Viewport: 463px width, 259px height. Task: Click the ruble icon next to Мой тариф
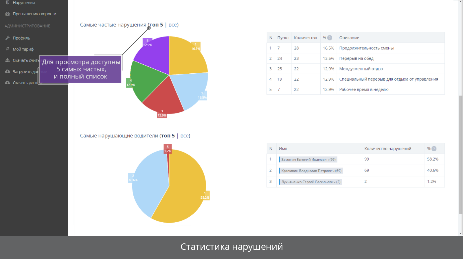(x=8, y=49)
